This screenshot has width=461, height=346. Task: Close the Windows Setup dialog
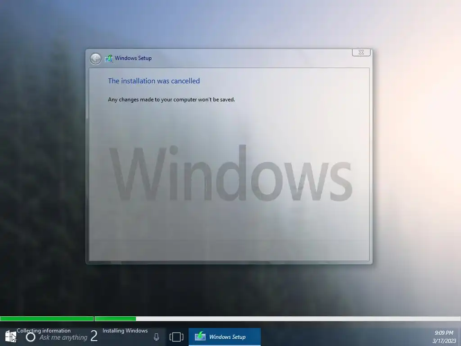pos(361,52)
